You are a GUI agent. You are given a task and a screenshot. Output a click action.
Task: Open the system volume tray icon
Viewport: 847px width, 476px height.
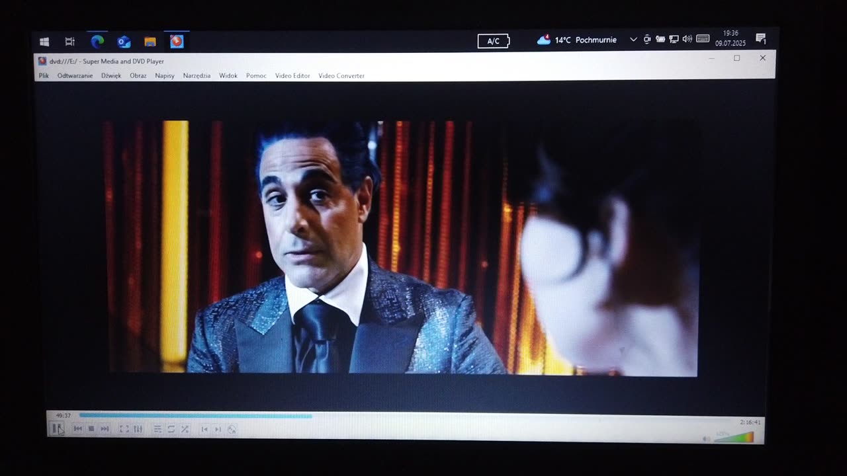687,40
